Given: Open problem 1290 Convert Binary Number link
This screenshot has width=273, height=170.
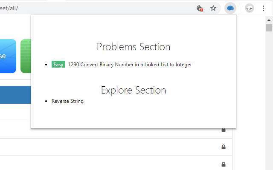Looking at the screenshot, I should 130,65.
